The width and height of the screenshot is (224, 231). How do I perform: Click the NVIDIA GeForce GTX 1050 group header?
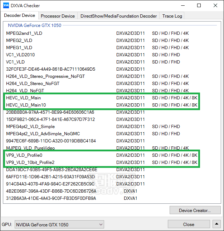click(35, 25)
